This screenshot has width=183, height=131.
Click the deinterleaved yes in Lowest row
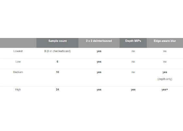tap(99, 51)
